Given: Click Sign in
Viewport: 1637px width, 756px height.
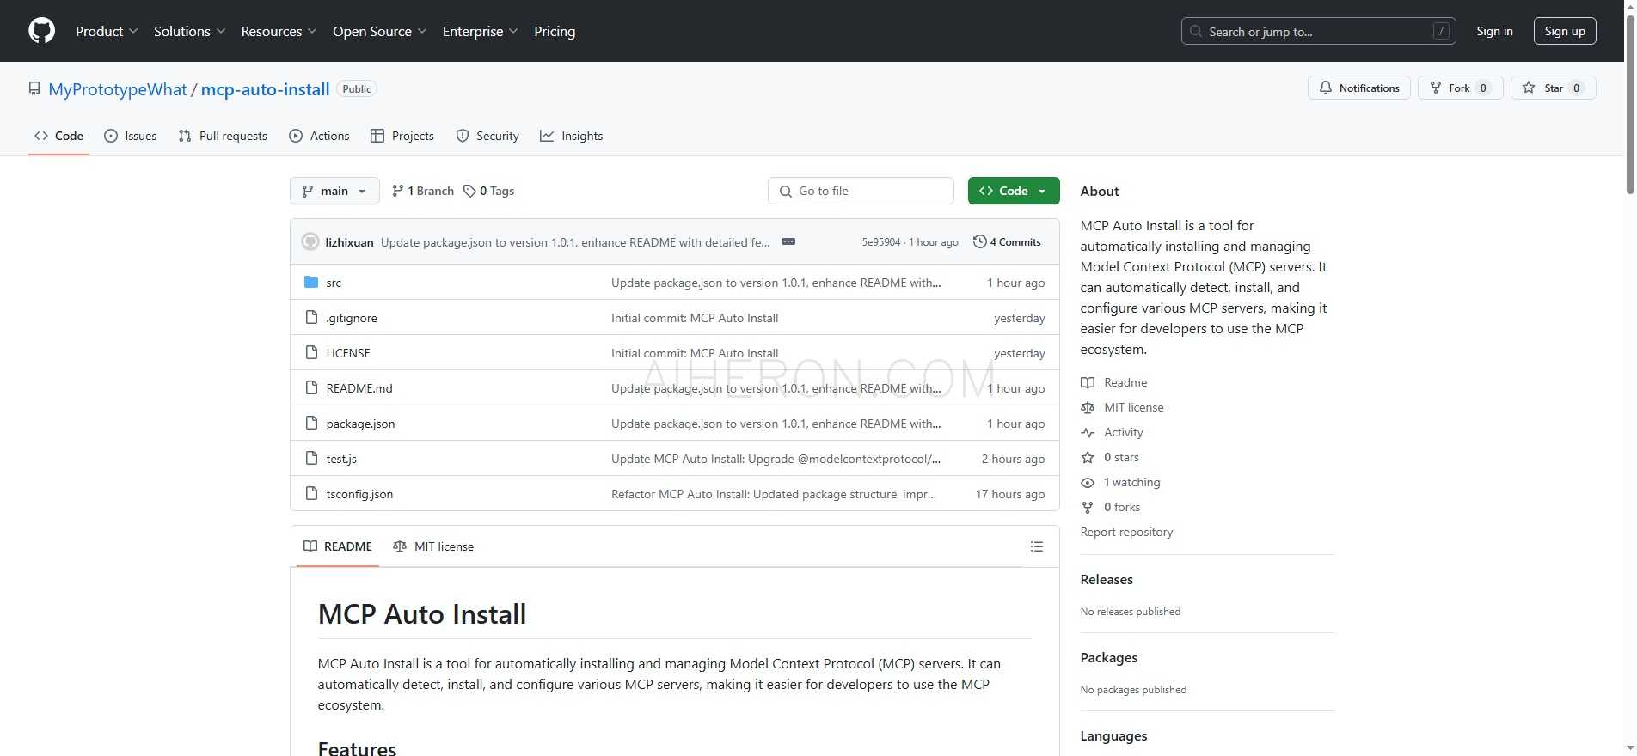Looking at the screenshot, I should tap(1494, 31).
